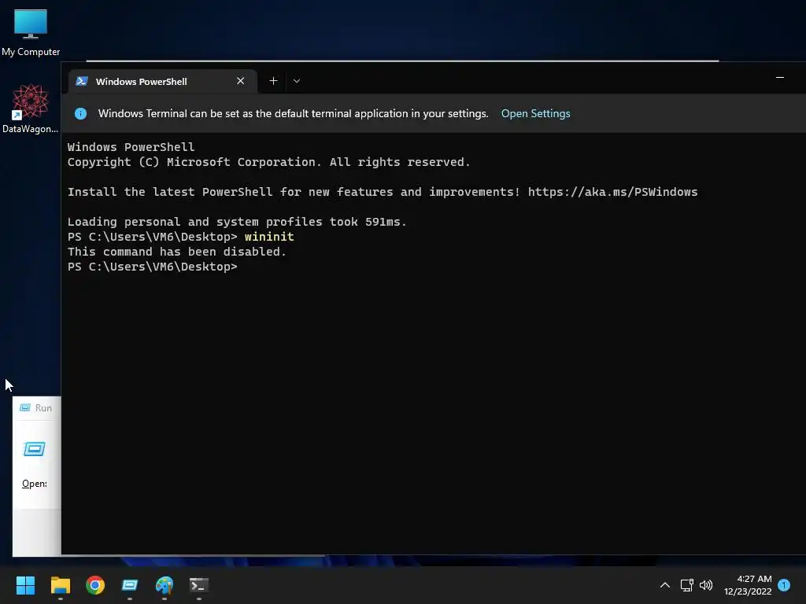Open Settings link in the info banner
The image size is (806, 604).
tap(535, 113)
